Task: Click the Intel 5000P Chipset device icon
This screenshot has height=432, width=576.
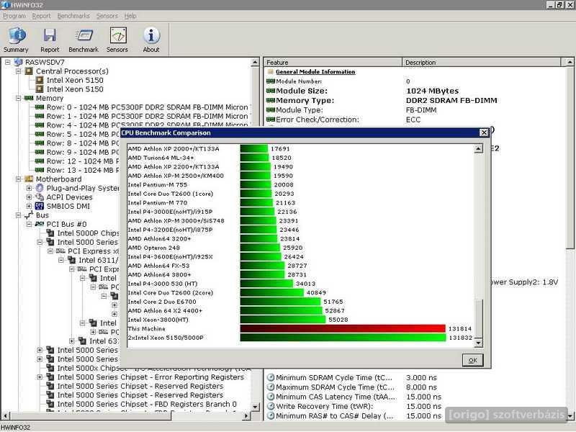Action: click(50, 233)
